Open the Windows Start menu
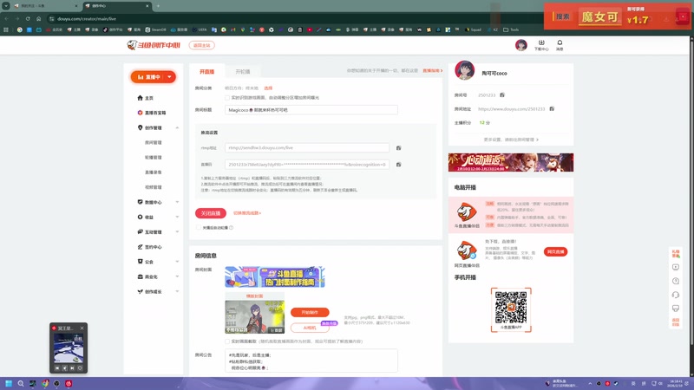The image size is (694, 390). [x=9, y=383]
